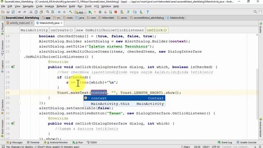Click the Help question mark icon
This screenshot has width=263, height=148.
(148, 12)
